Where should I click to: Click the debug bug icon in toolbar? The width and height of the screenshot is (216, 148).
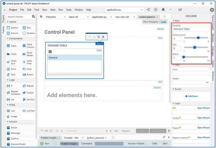pos(163,9)
